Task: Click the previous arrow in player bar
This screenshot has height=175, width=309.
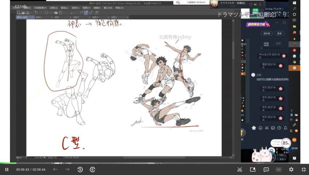Action: click(x=55, y=169)
